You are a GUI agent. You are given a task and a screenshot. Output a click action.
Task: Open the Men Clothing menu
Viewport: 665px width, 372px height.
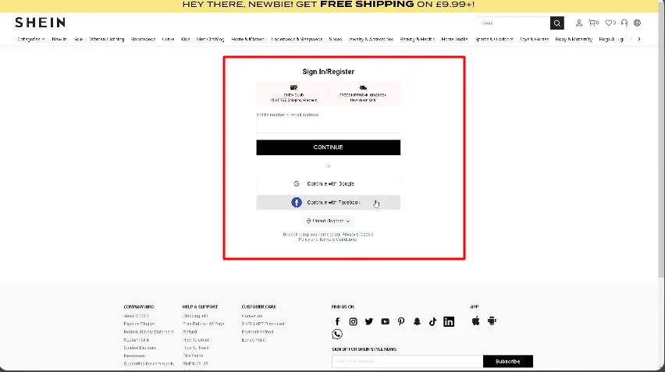[x=211, y=39]
